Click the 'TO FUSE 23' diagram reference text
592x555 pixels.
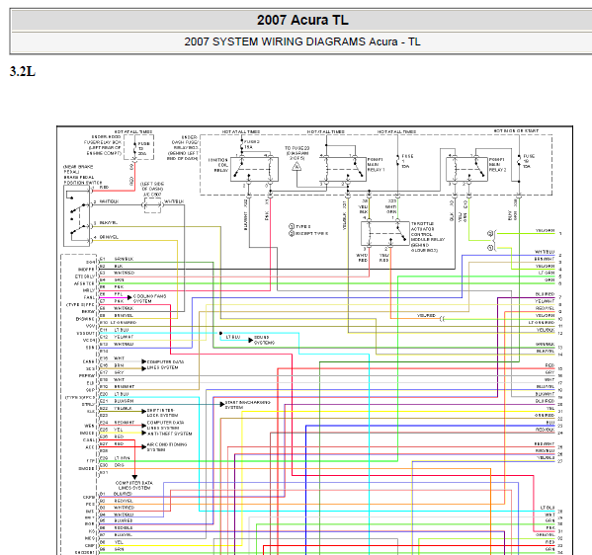(296, 153)
